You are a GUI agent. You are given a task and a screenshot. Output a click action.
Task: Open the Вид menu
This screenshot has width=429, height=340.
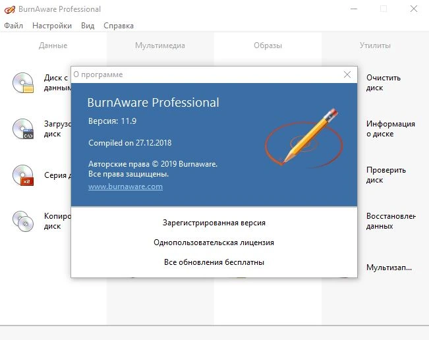[88, 26]
